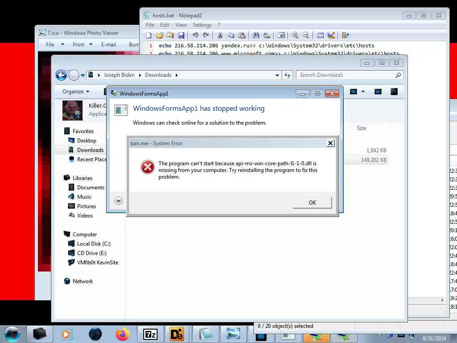The width and height of the screenshot is (457, 343).
Task: Click Select Scheme icon in Notepad2
Action: click(320, 35)
